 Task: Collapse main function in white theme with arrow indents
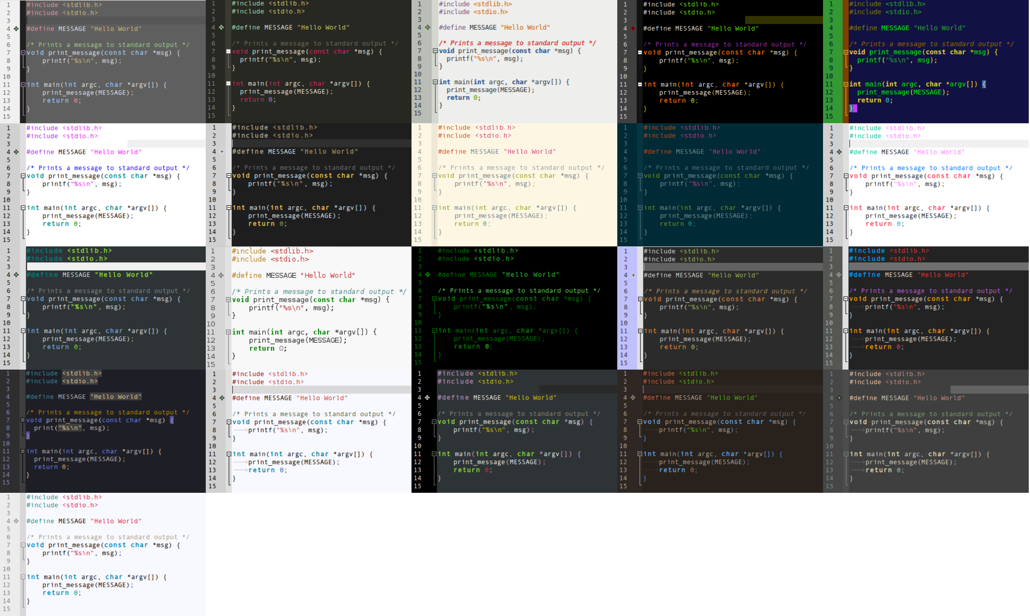click(x=229, y=454)
